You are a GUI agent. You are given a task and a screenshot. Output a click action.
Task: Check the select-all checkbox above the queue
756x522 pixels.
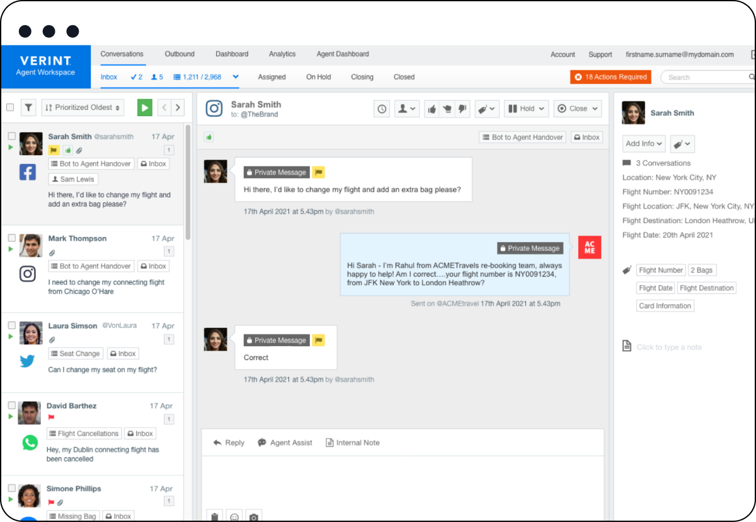tap(9, 107)
